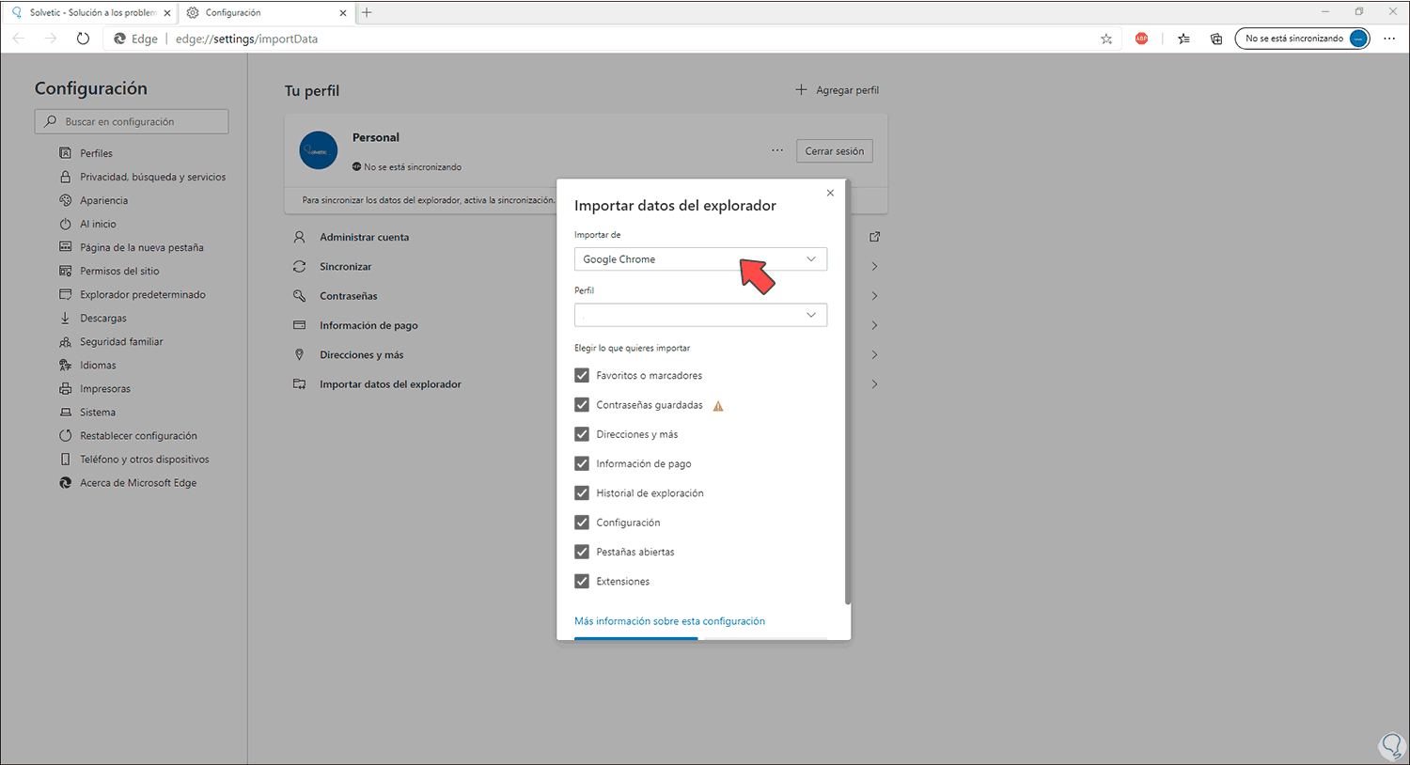Click the Personal profile avatar
Screen dimensions: 1410x765
[319, 150]
